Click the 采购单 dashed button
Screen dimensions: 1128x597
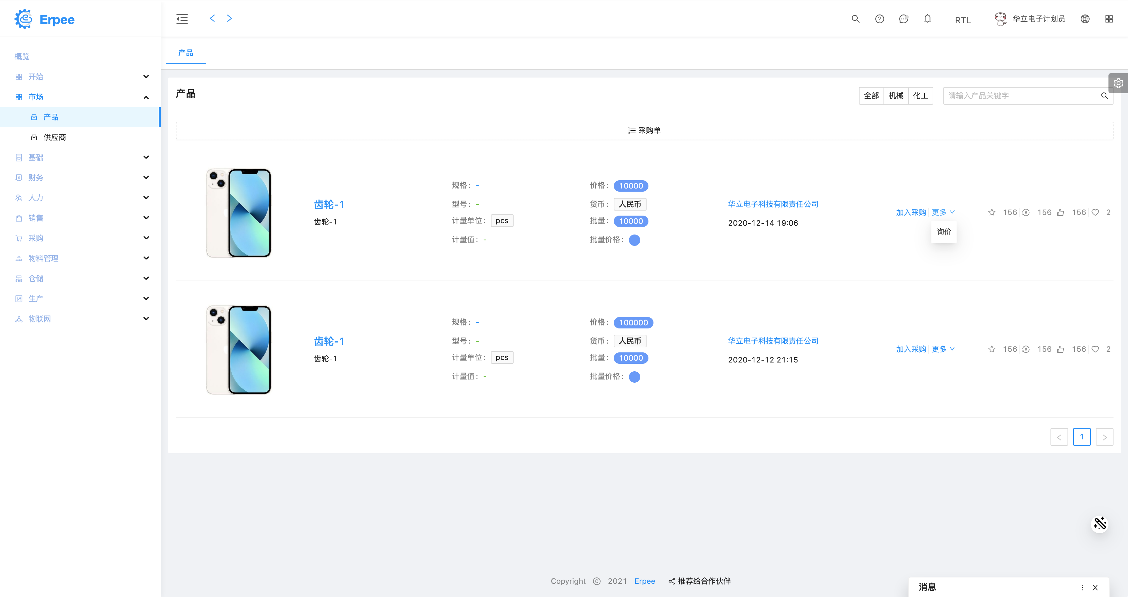point(644,130)
